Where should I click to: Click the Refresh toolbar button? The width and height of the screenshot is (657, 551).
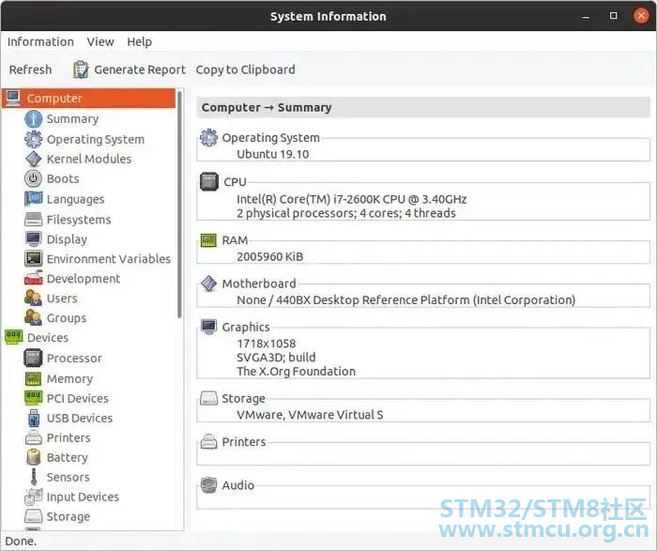(x=31, y=69)
